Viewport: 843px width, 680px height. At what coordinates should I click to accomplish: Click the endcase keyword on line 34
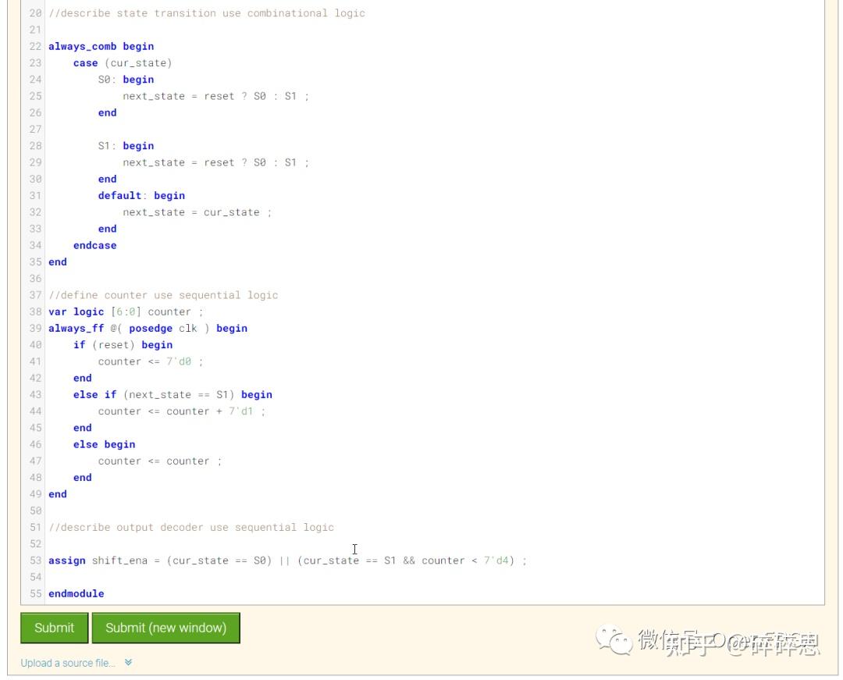(x=94, y=245)
